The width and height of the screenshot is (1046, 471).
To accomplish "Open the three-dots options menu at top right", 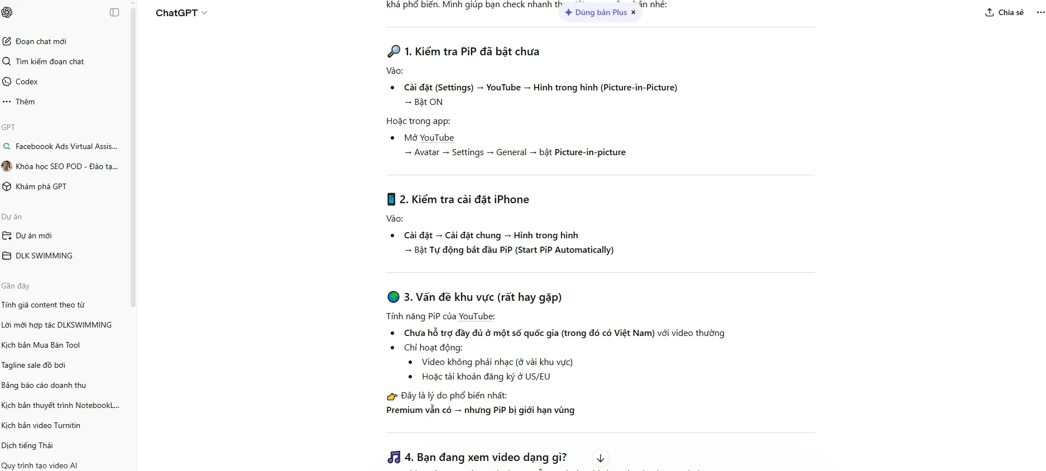I will pyautogui.click(x=1040, y=12).
